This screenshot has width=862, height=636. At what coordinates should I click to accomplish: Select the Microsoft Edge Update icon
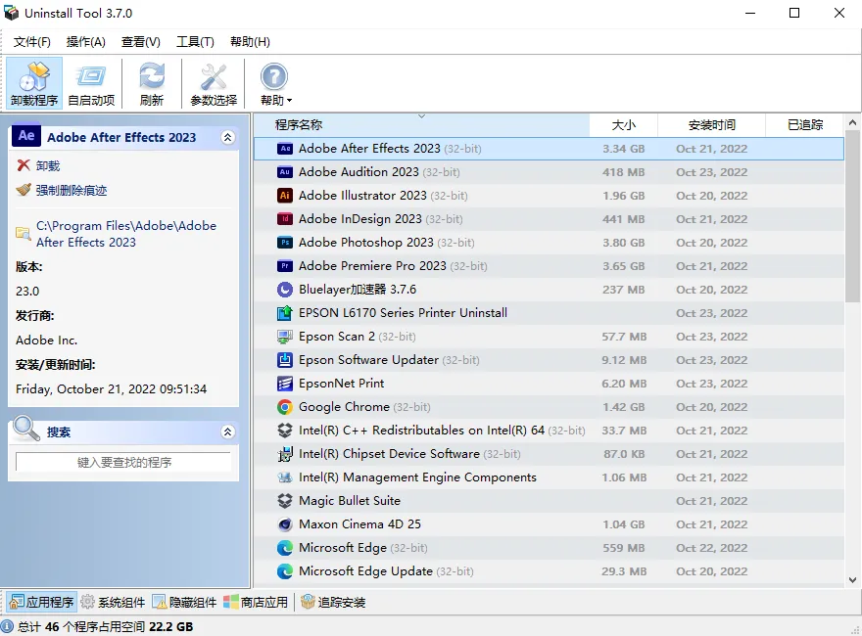pos(285,571)
